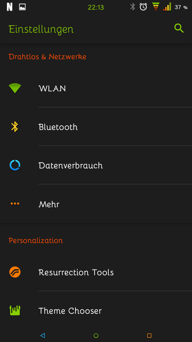The height and width of the screenshot is (342, 192).
Task: Tap the home circle navigation button
Action: click(96, 335)
